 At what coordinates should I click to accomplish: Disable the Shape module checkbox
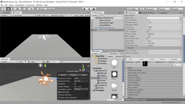[x=127, y=68]
